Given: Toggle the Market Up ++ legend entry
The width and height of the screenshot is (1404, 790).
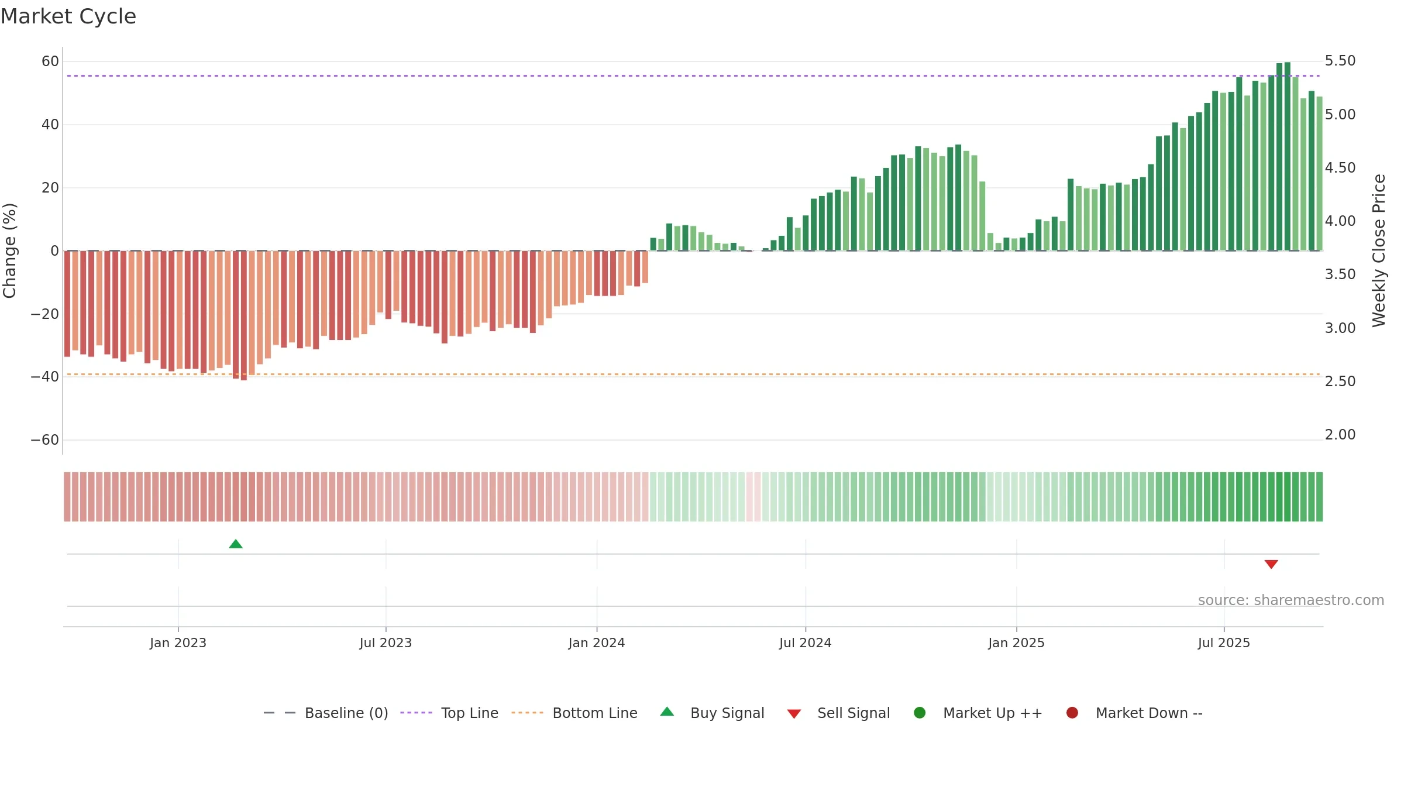Looking at the screenshot, I should tap(978, 713).
